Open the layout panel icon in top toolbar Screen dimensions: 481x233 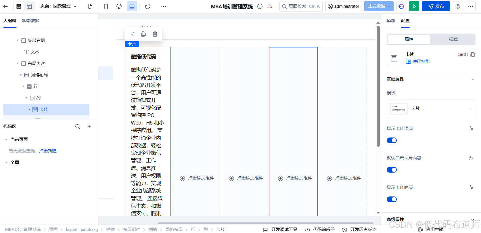tap(29, 6)
